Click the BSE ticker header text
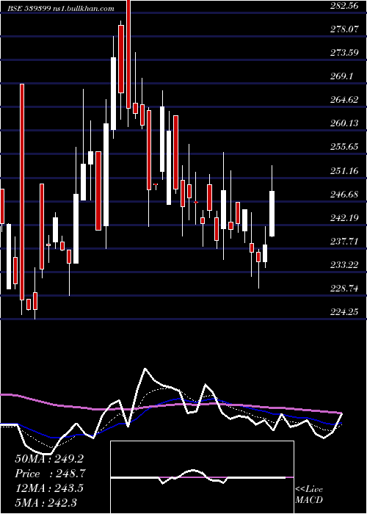This screenshot has width=367, height=514. [x=61, y=9]
